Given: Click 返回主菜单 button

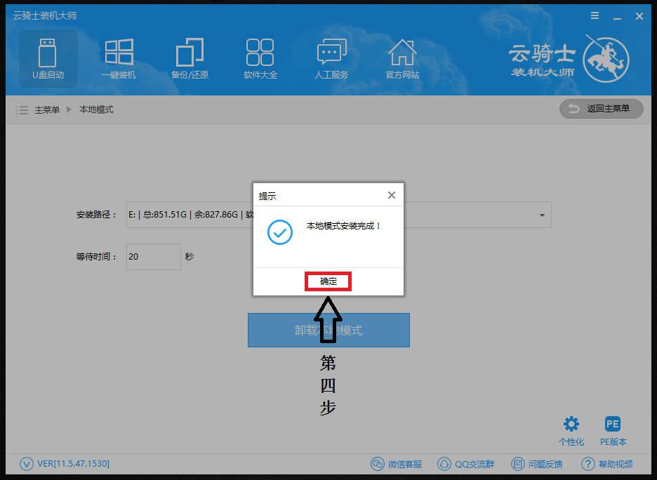Looking at the screenshot, I should (x=602, y=109).
